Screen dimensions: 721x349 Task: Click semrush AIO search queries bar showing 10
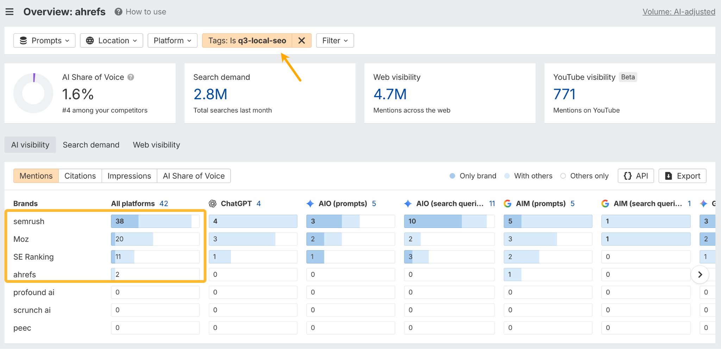click(x=449, y=221)
